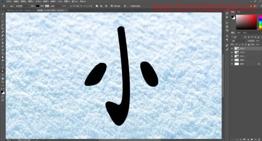Pick a red in the color field
262x141 pixels.
pyautogui.click(x=246, y=22)
